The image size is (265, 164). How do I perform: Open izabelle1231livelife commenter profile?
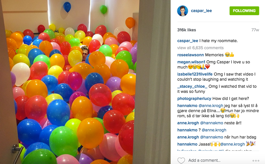coord(195,74)
